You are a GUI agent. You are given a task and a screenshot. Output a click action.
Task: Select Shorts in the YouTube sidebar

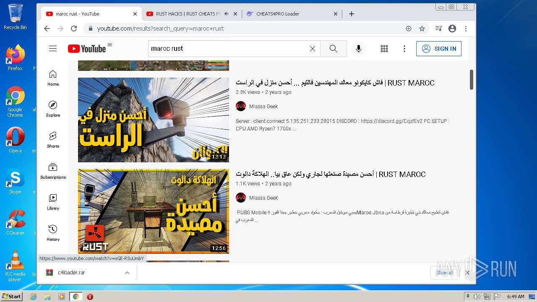pyautogui.click(x=53, y=140)
